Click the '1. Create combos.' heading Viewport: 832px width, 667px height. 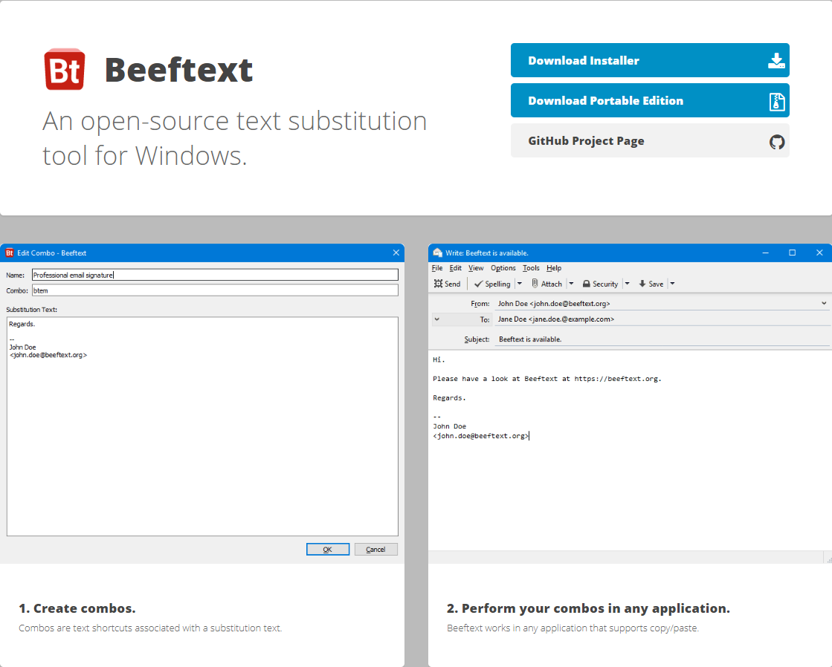click(x=77, y=608)
